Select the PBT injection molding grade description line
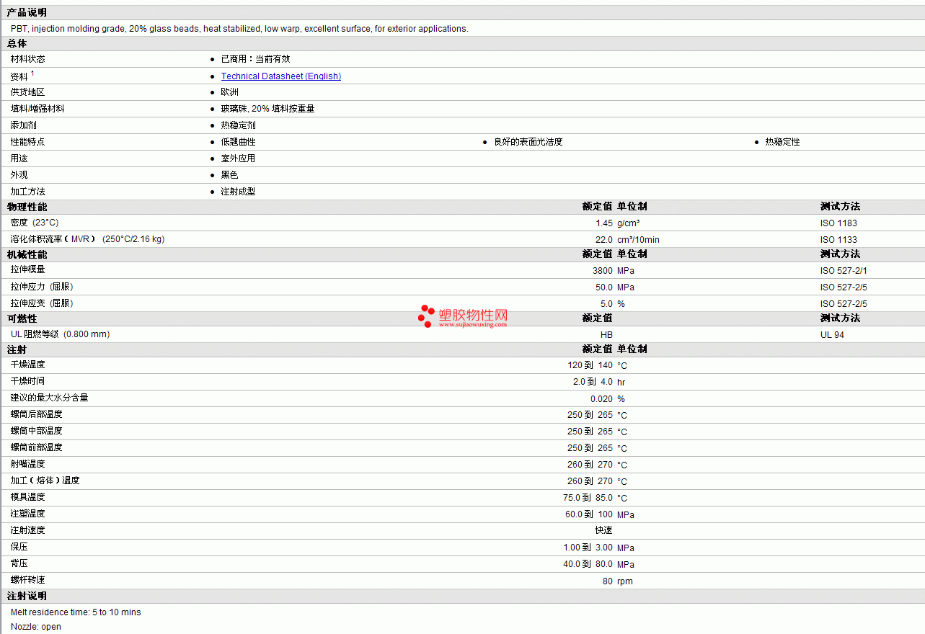The height and width of the screenshot is (634, 925). 239,29
